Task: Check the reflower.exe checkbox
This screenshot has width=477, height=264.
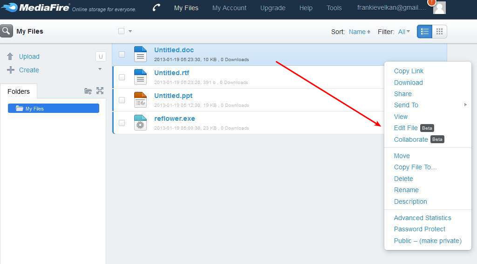Action: [x=122, y=123]
